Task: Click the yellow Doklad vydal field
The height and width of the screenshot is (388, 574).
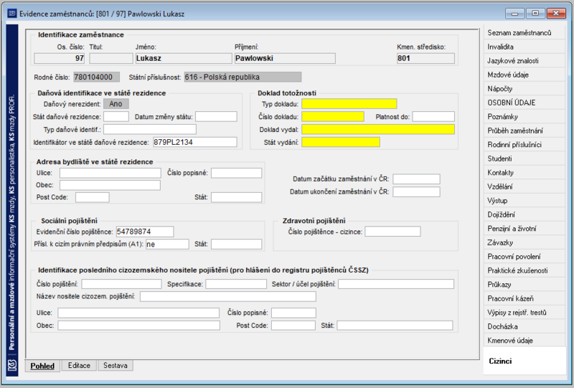Action: (x=378, y=130)
